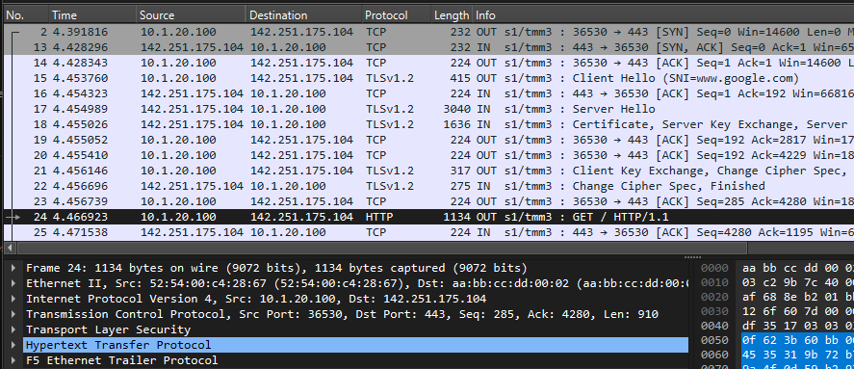The width and height of the screenshot is (854, 369).
Task: Click the horizontal scrollbar of the packet list
Action: click(x=381, y=248)
